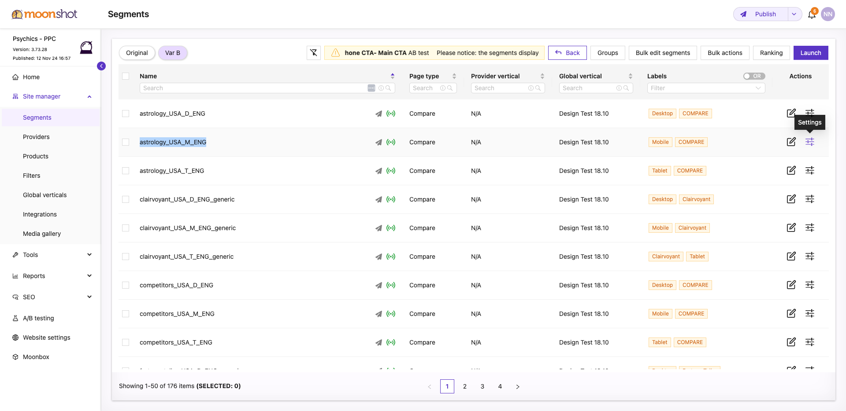This screenshot has width=846, height=411.
Task: Collapse the sidebar with the purple arrow
Action: pos(101,66)
